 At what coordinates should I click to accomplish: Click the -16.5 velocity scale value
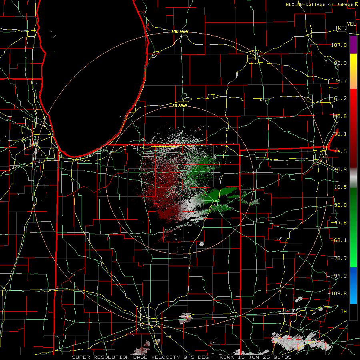339,187
